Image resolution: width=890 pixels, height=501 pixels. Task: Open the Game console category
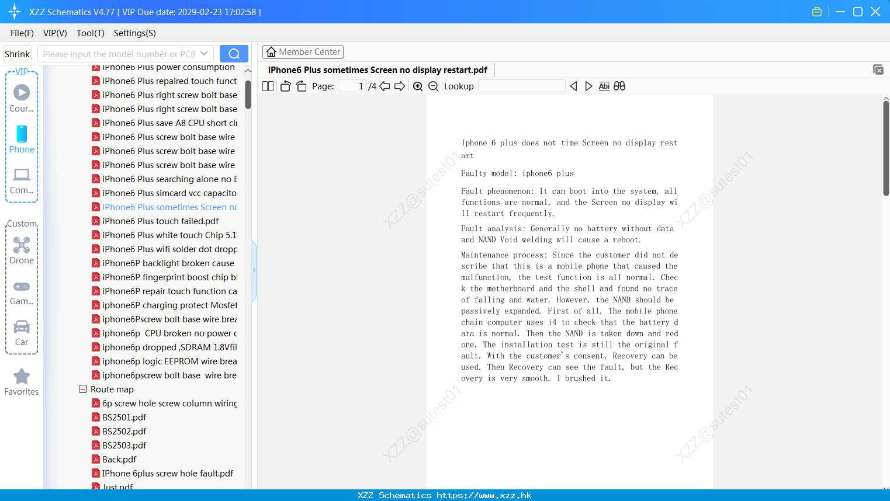pyautogui.click(x=22, y=293)
